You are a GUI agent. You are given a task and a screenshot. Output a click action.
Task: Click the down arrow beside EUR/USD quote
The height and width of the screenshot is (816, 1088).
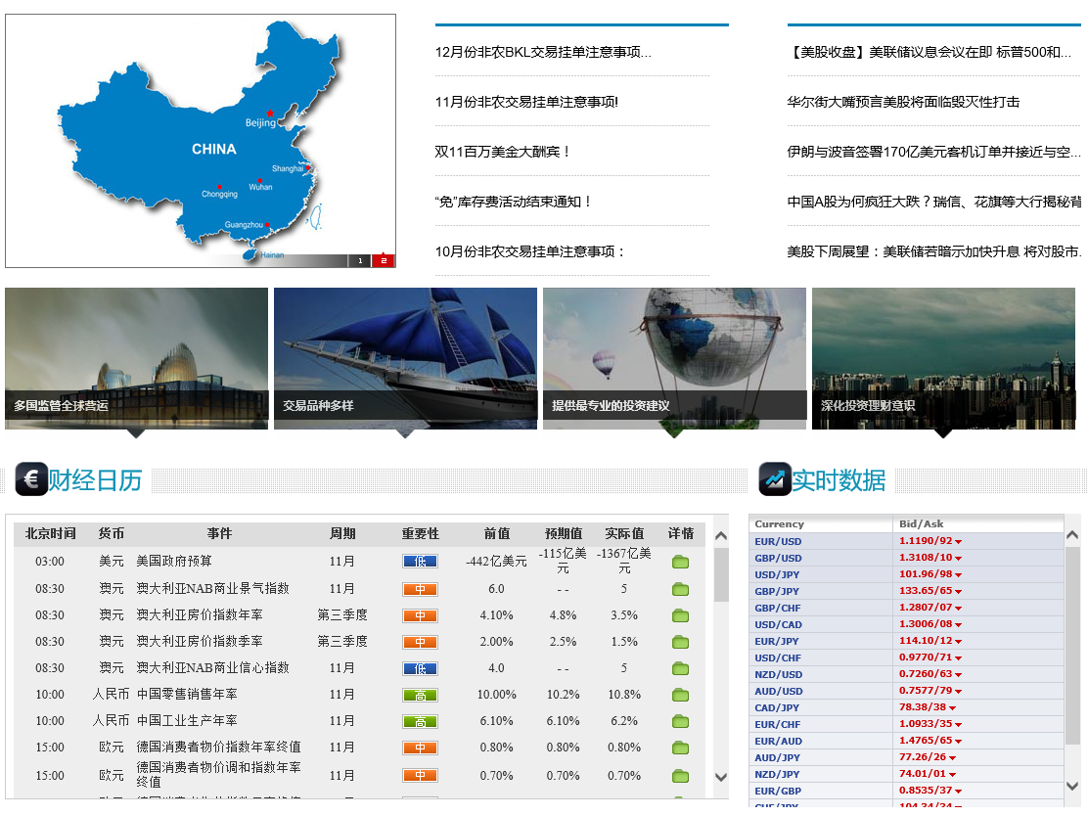(x=958, y=542)
